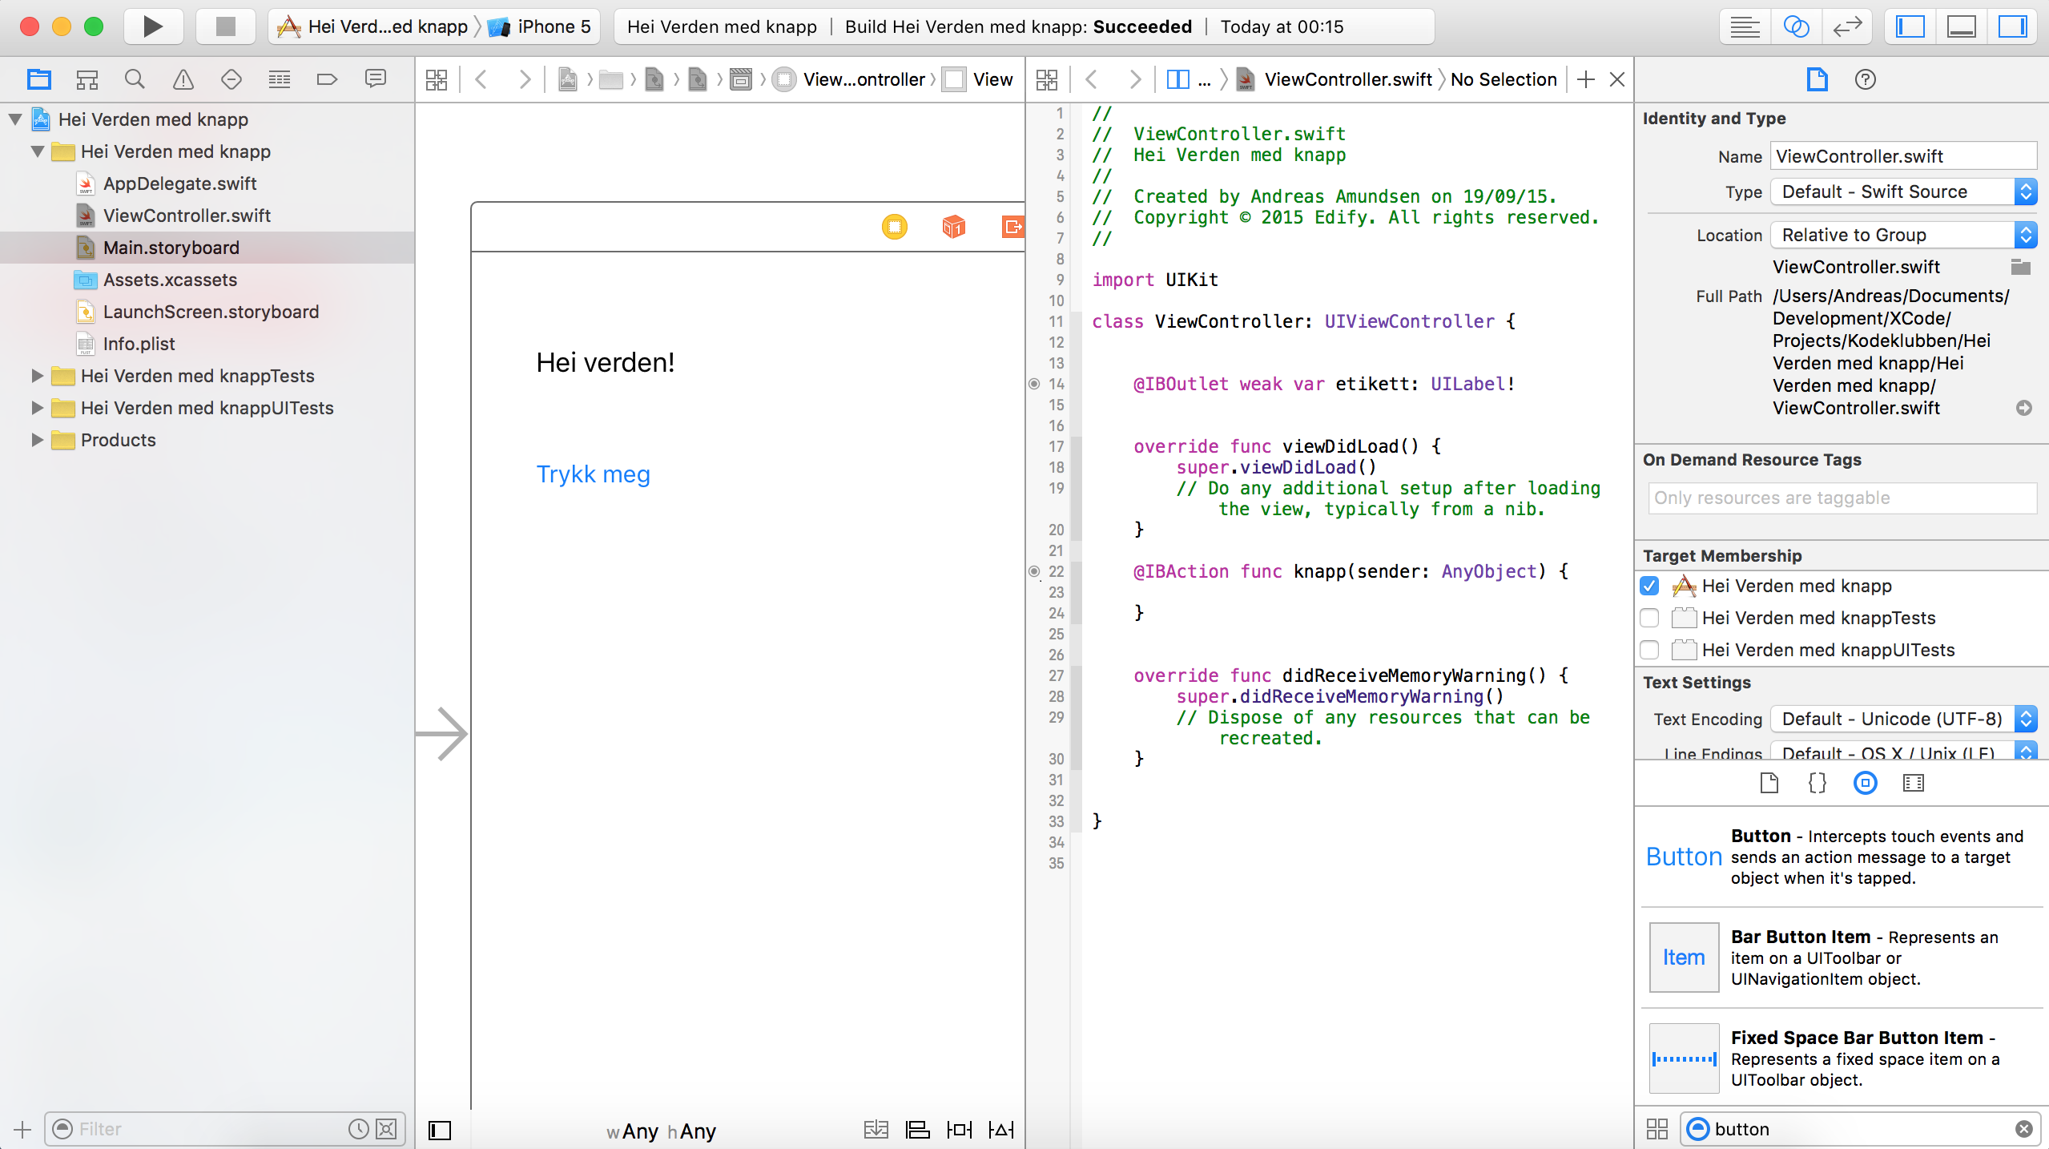The height and width of the screenshot is (1149, 2049).
Task: Open the File Template library
Action: (1769, 783)
